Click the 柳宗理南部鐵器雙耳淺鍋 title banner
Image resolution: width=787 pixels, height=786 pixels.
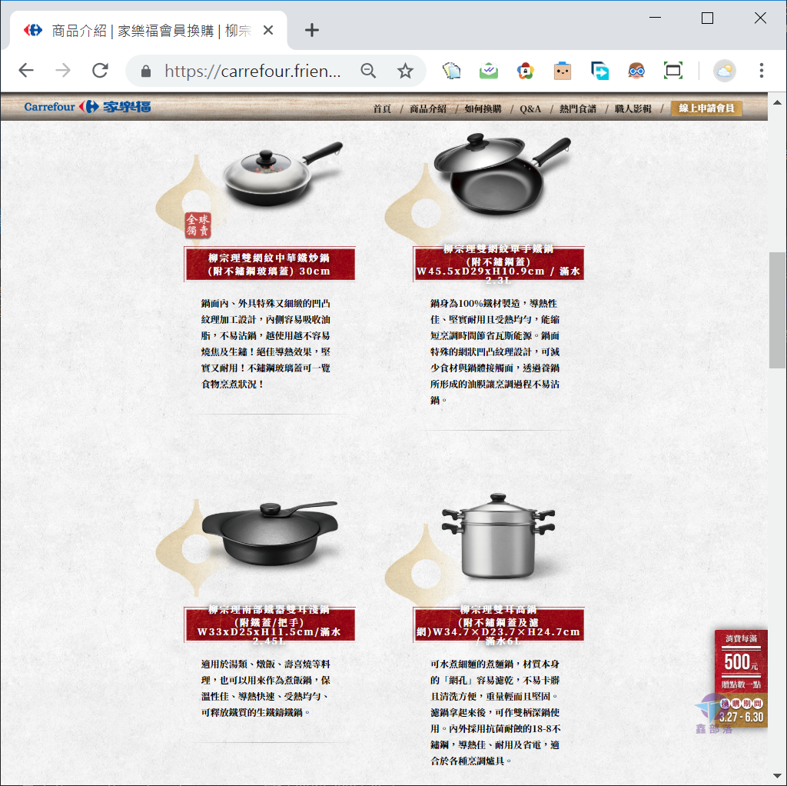270,624
